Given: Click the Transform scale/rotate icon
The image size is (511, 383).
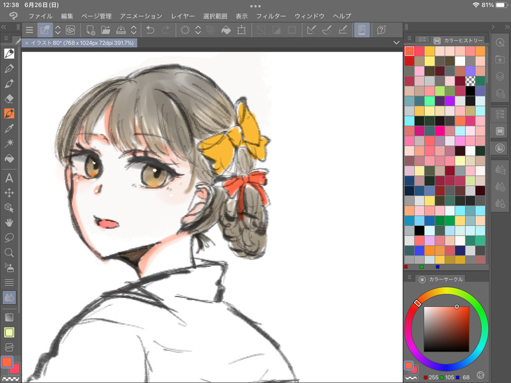Looking at the screenshot, I should pos(241,30).
